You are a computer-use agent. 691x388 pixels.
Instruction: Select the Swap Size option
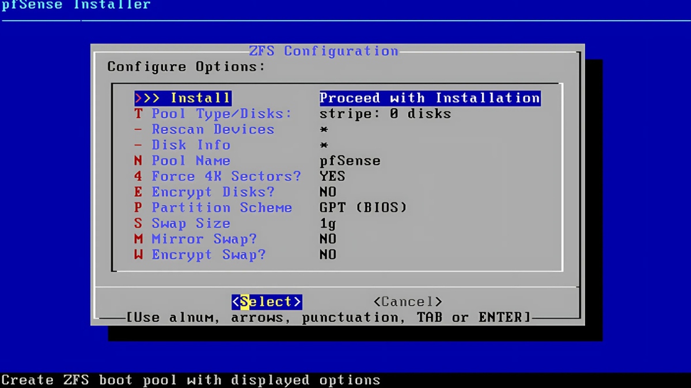[x=183, y=223]
